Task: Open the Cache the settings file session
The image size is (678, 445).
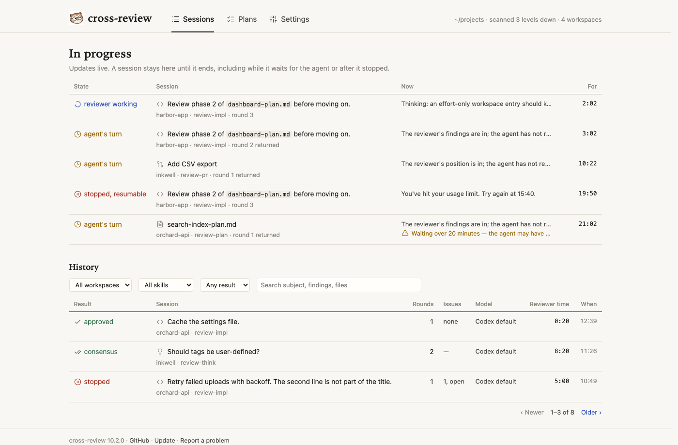Action: coord(203,322)
